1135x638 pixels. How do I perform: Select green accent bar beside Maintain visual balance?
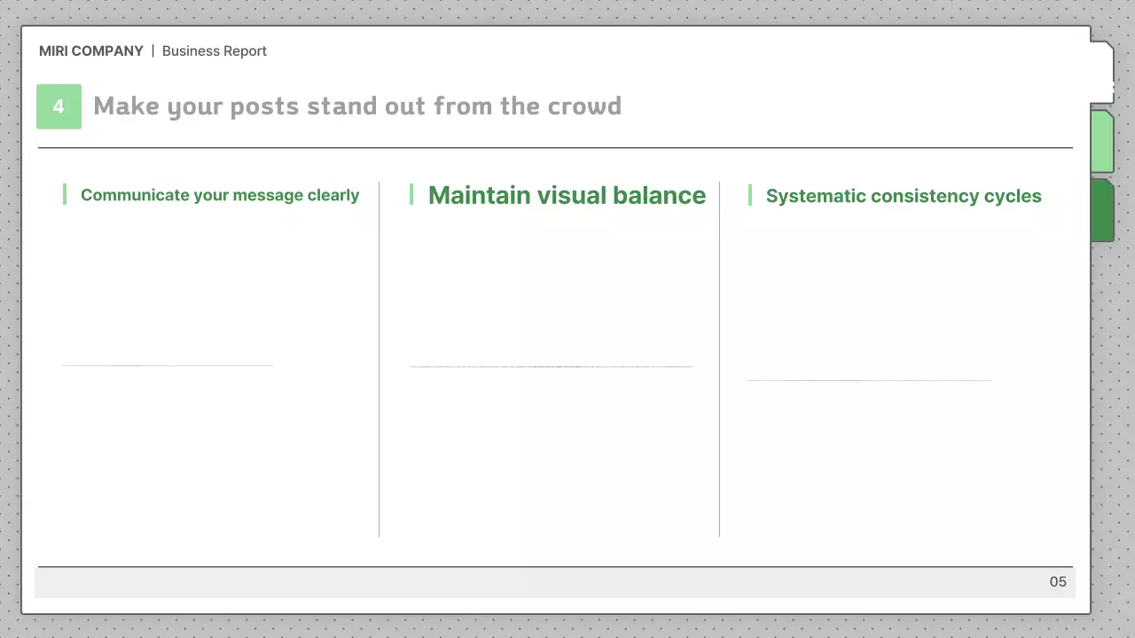tap(411, 194)
